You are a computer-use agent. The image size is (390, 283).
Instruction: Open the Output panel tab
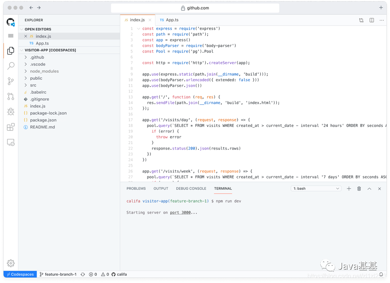tap(161, 189)
